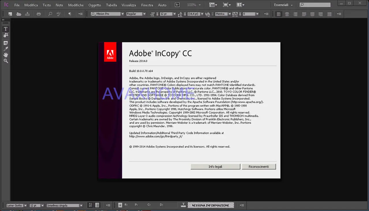Expand the tools panel double arrows

click(x=3, y=20)
